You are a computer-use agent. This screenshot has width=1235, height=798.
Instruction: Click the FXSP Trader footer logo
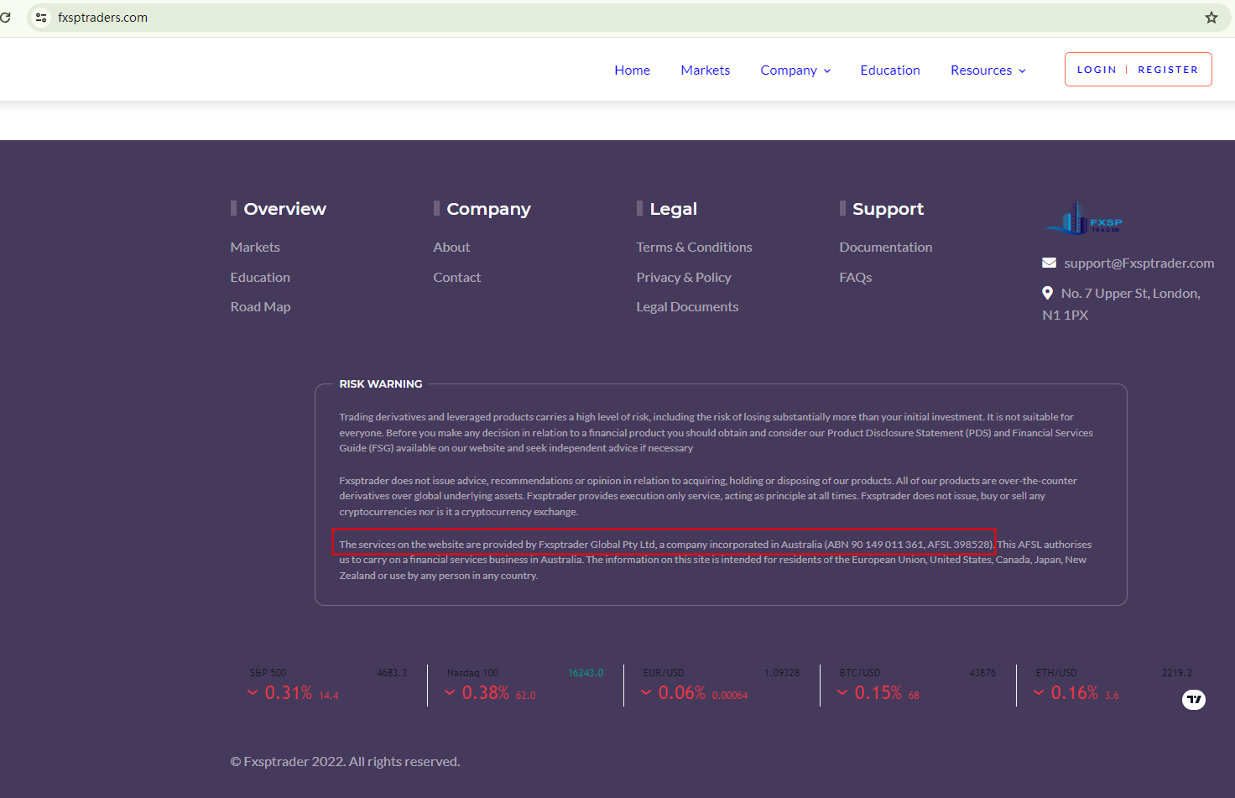1083,218
